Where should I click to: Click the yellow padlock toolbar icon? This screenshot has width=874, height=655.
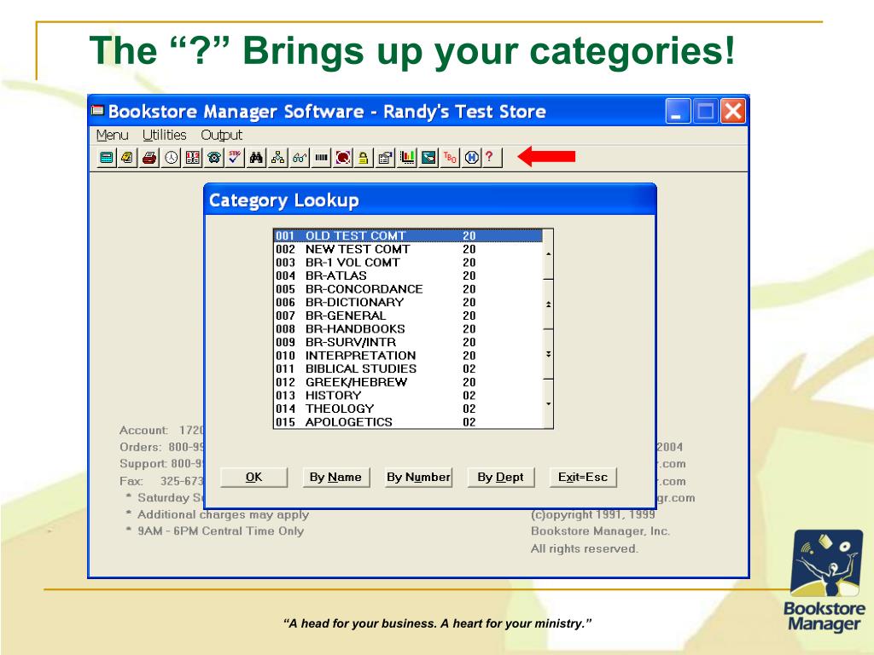point(364,158)
